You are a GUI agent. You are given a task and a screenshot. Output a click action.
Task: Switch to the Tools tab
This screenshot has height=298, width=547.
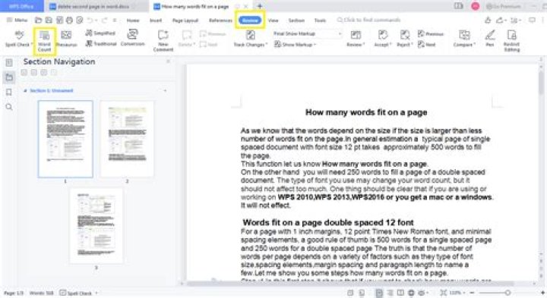coord(320,20)
